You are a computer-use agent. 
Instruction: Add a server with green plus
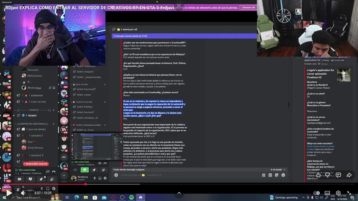pos(64,175)
